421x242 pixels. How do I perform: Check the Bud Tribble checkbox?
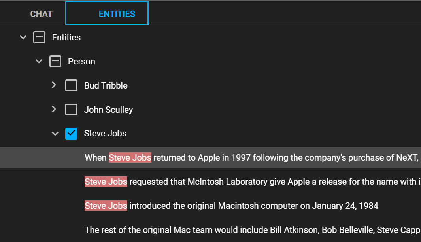[x=72, y=85]
